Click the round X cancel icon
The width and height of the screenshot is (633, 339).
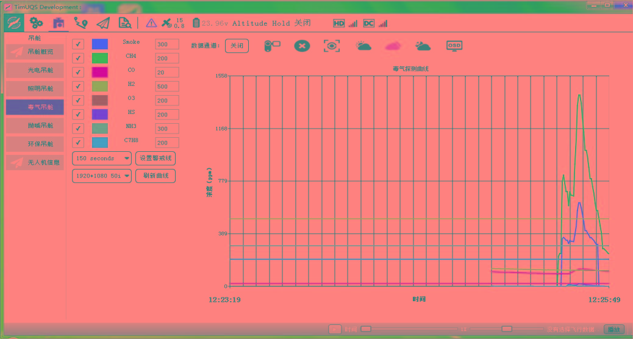pyautogui.click(x=302, y=46)
